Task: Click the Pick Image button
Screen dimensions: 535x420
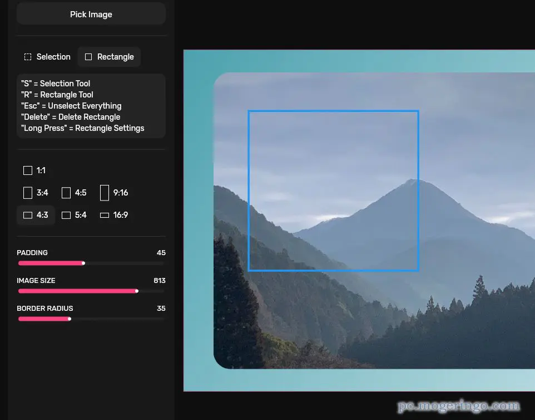Action: (91, 14)
